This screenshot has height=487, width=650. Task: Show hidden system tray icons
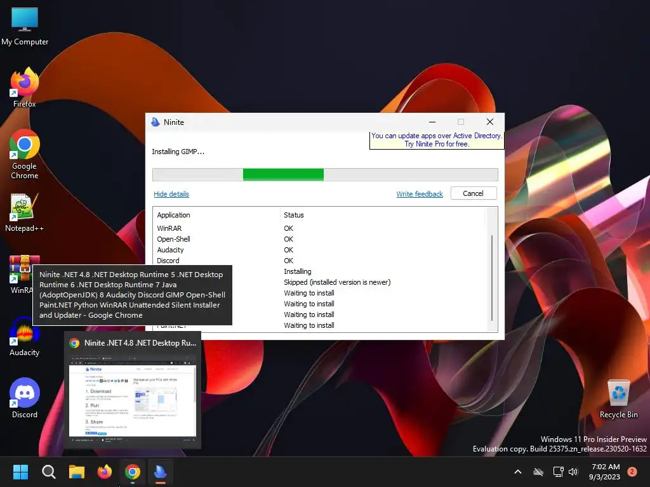pyautogui.click(x=518, y=472)
